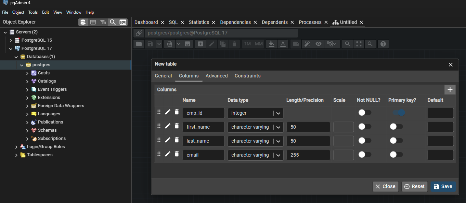The height and width of the screenshot is (203, 466).
Task: Expand the PostgreSQL 15 server node
Action: (11, 40)
